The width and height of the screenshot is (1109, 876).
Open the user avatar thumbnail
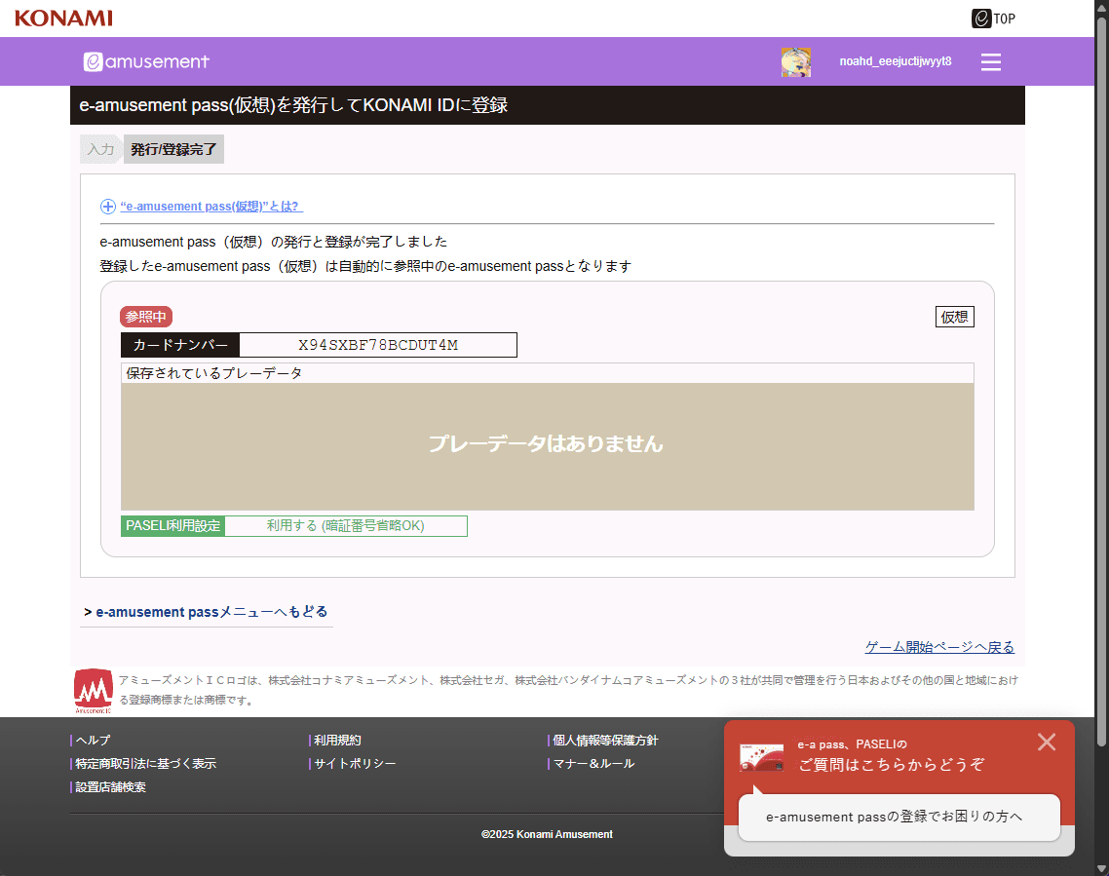795,61
